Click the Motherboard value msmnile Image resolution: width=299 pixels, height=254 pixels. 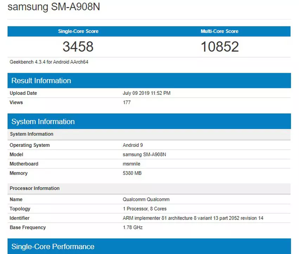(133, 164)
